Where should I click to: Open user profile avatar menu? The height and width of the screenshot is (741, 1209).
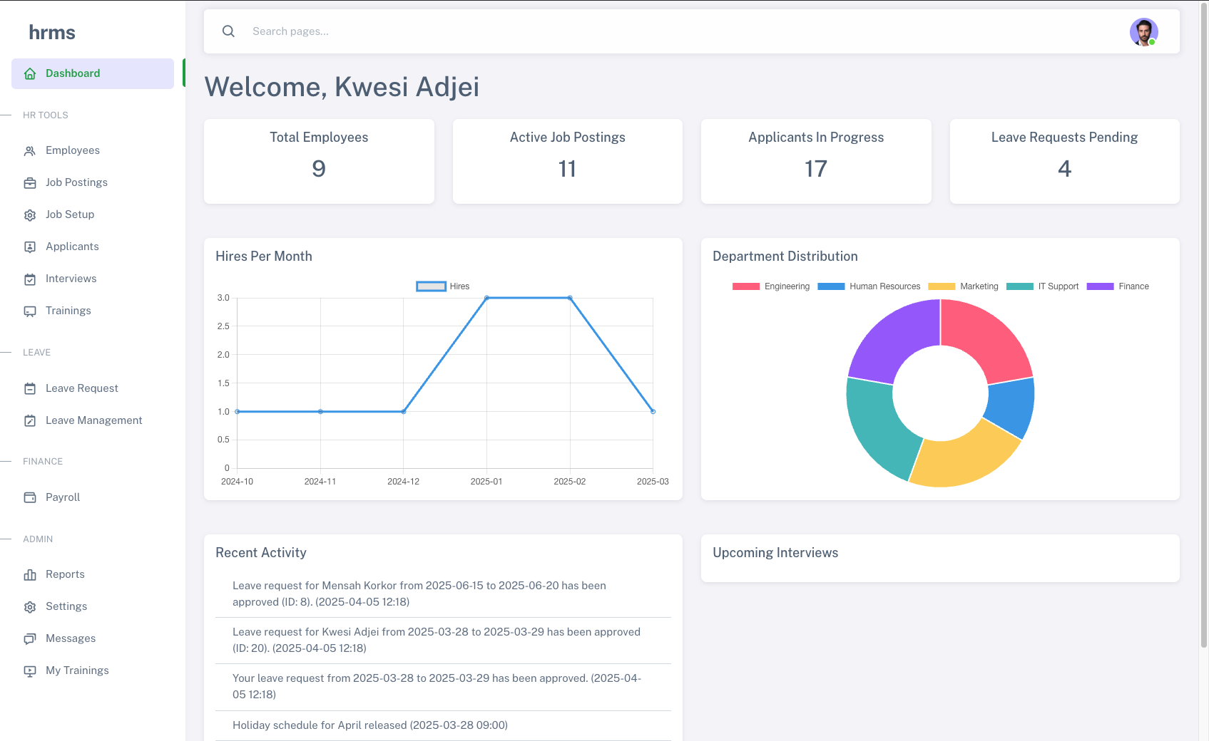tap(1143, 32)
